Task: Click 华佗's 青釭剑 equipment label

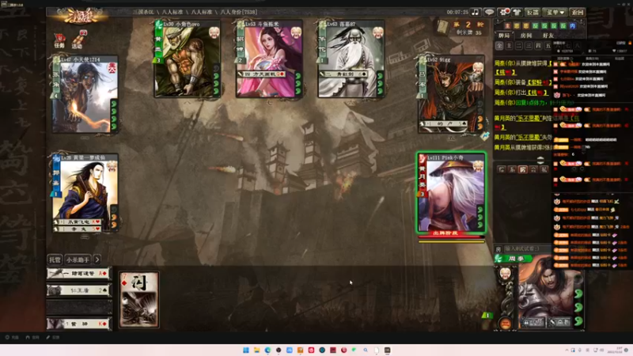Action: (x=345, y=74)
